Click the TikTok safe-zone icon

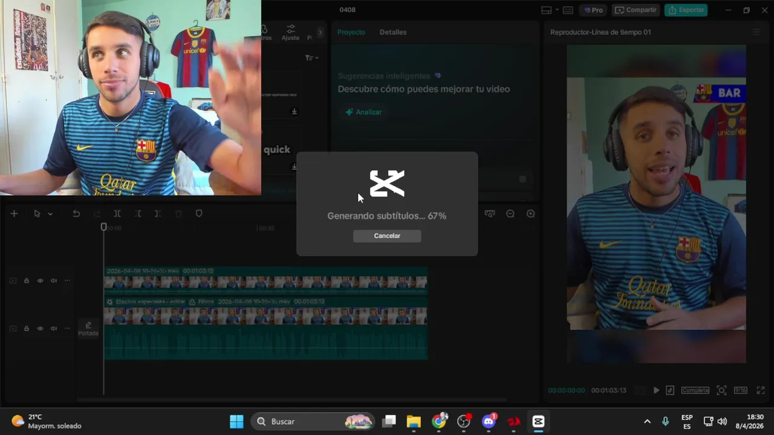[670, 390]
